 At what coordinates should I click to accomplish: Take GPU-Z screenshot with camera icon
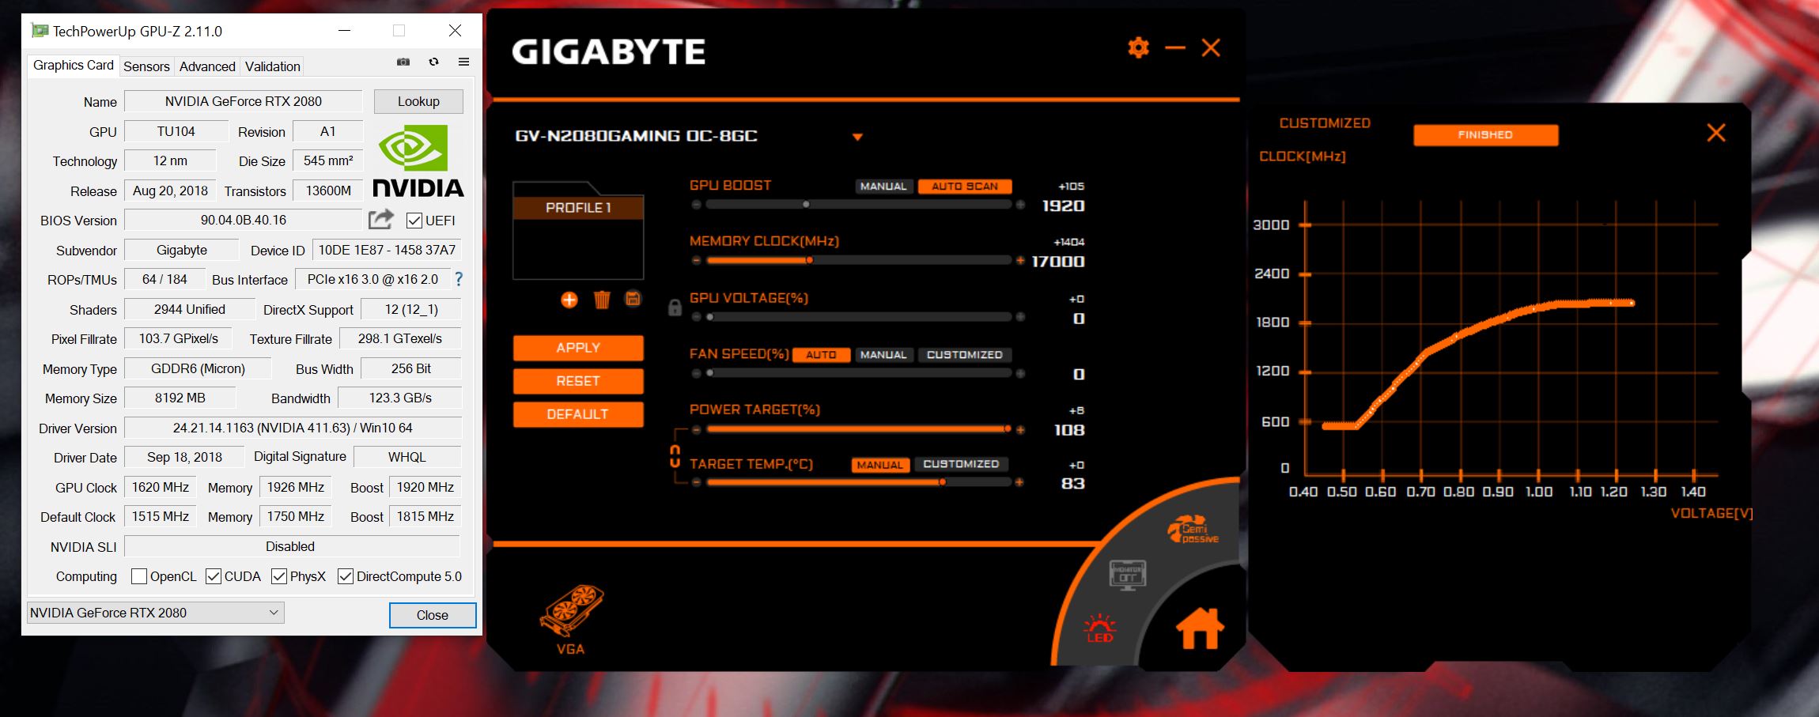click(x=403, y=62)
